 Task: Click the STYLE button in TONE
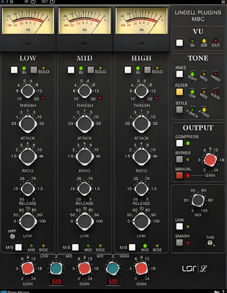179,109
